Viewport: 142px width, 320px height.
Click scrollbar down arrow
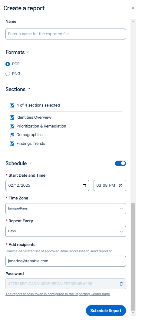(x=133, y=313)
